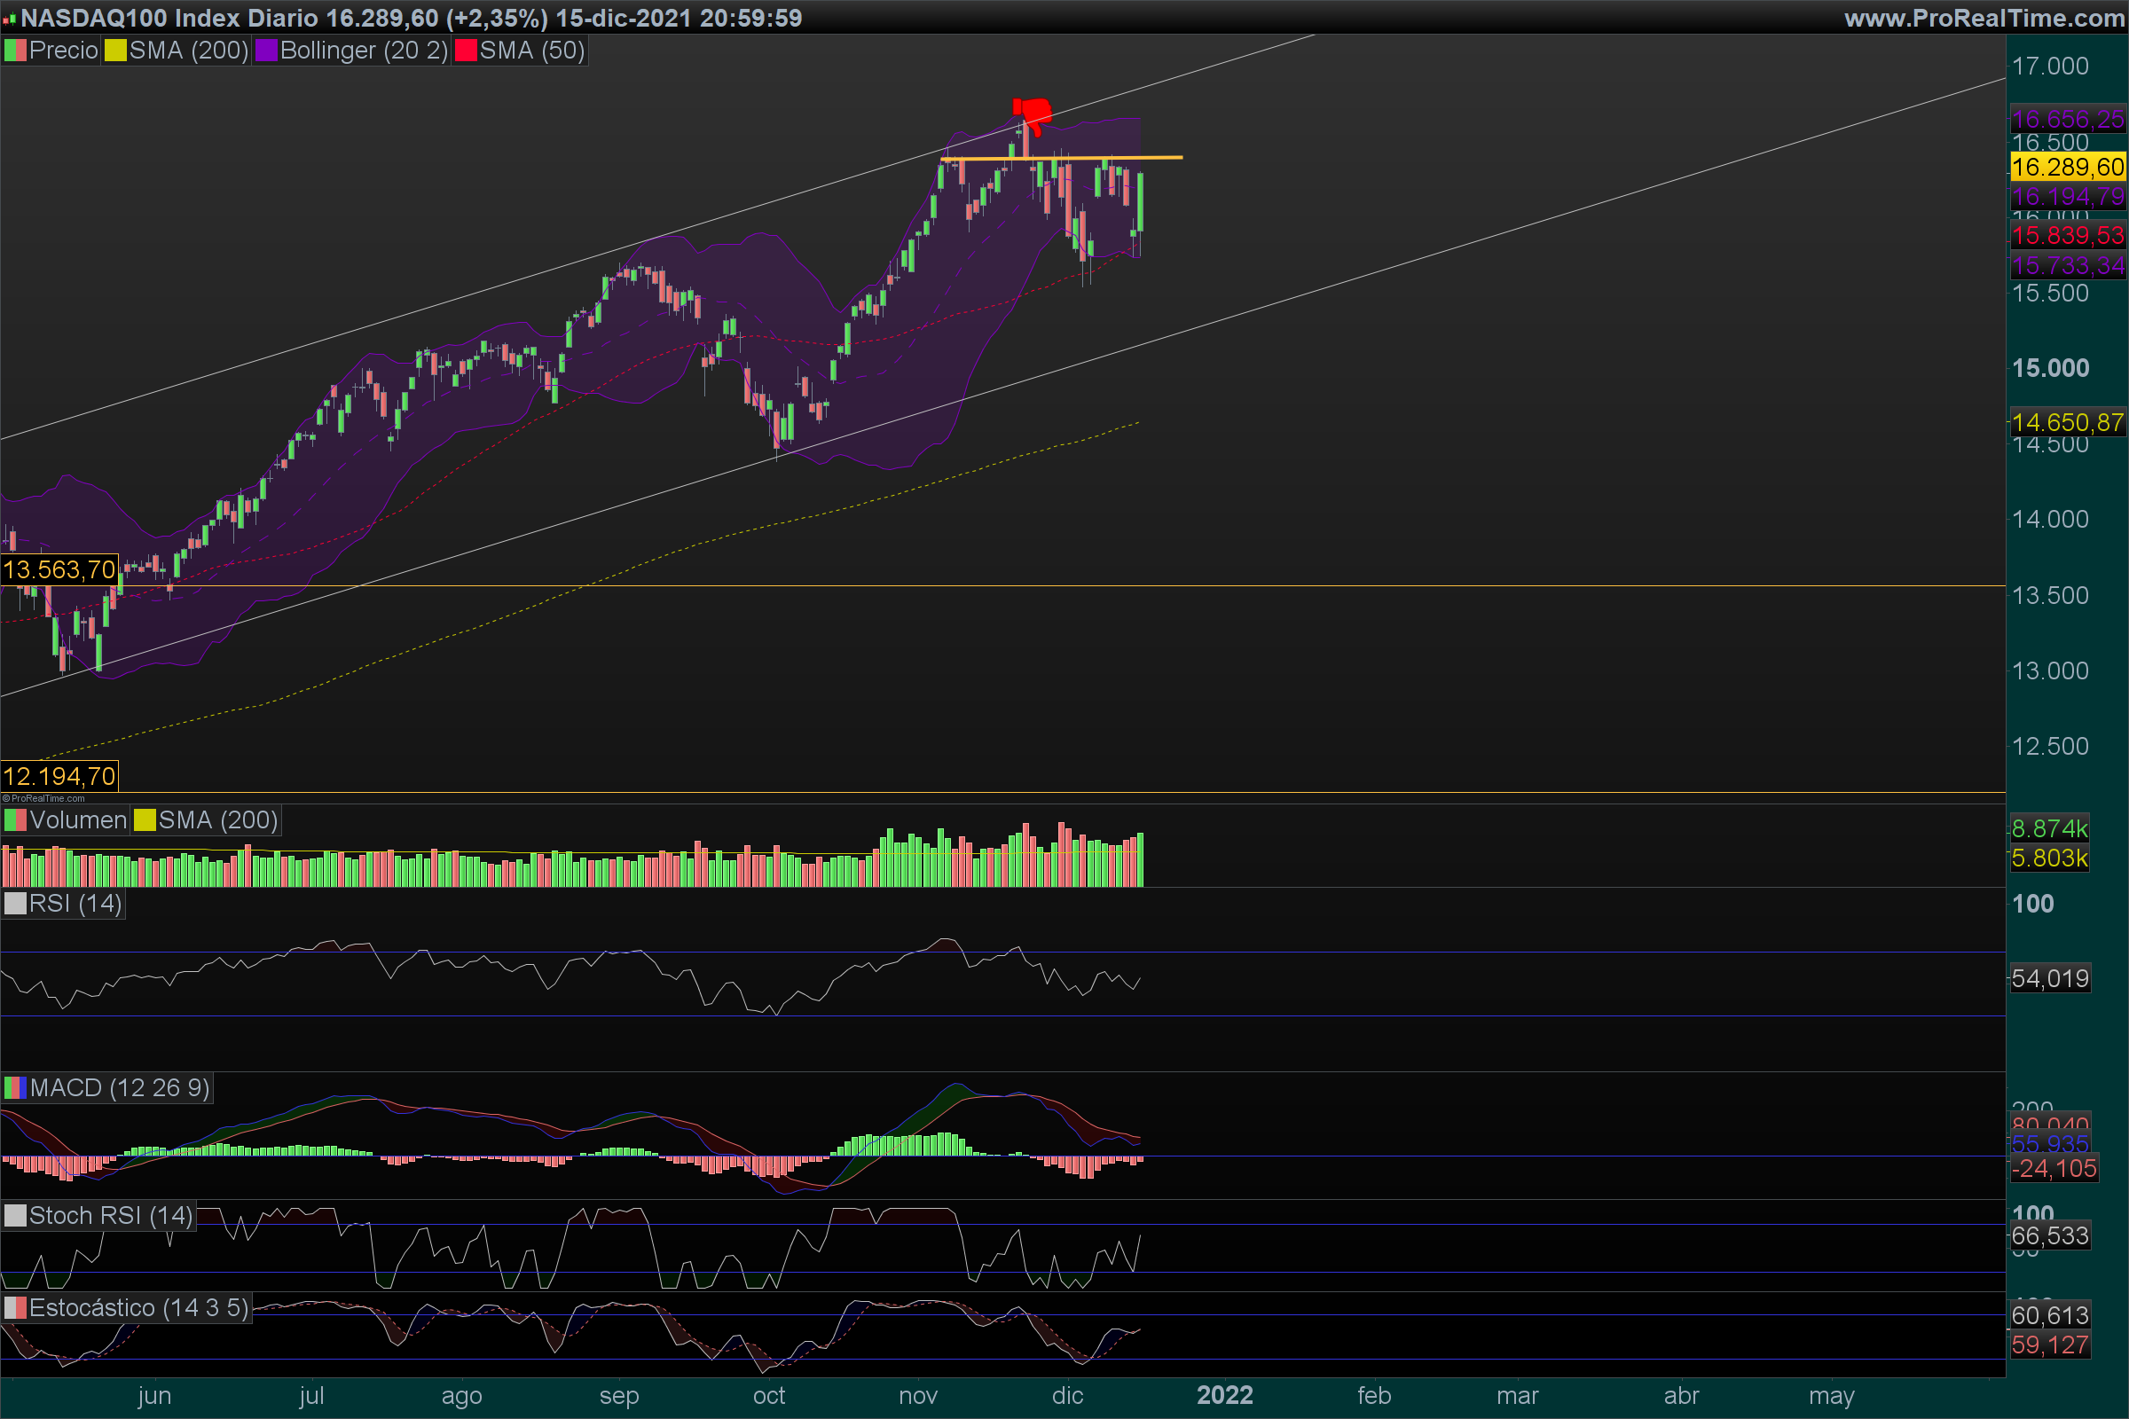Click the current price label 16.289,60

point(2068,167)
